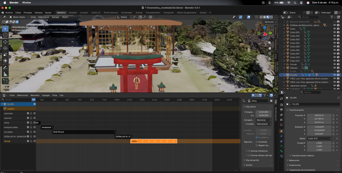342x173 pixels.
Task: Select the 3D Cursor tool
Action: point(5,35)
